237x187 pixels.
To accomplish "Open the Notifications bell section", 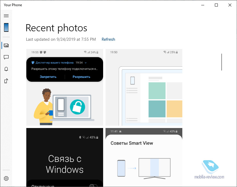I will point(6,69).
